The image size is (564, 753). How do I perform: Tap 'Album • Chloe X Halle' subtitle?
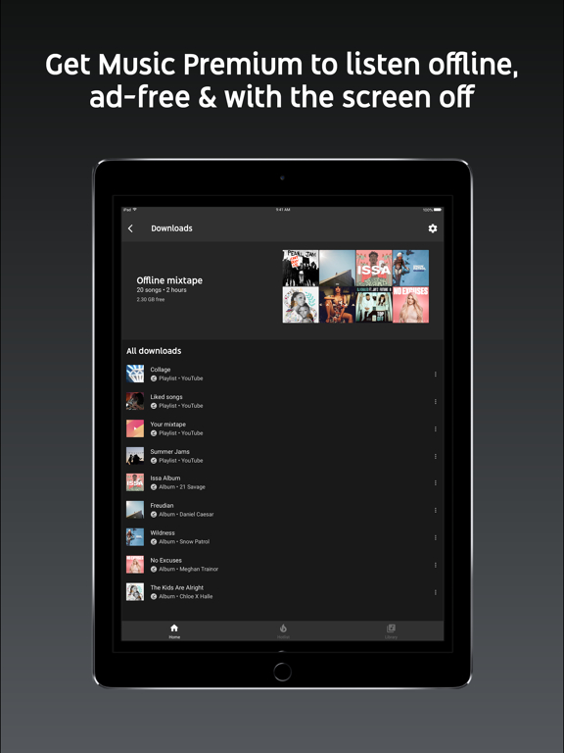tap(186, 596)
